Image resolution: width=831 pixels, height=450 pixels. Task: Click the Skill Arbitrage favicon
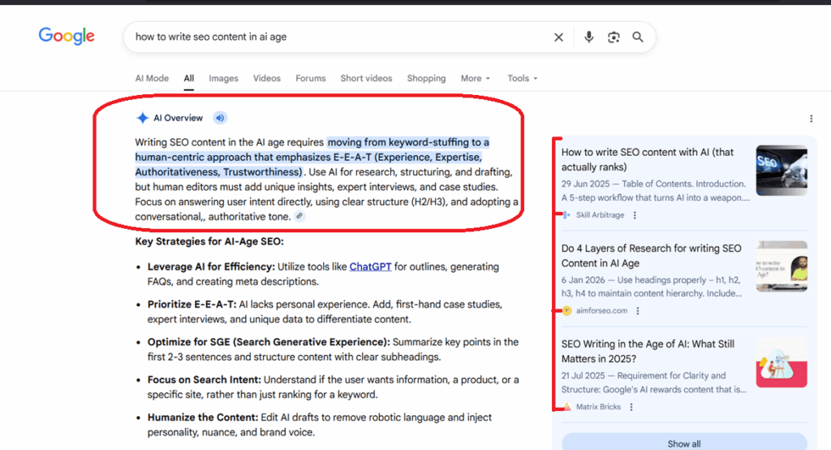[x=567, y=215]
